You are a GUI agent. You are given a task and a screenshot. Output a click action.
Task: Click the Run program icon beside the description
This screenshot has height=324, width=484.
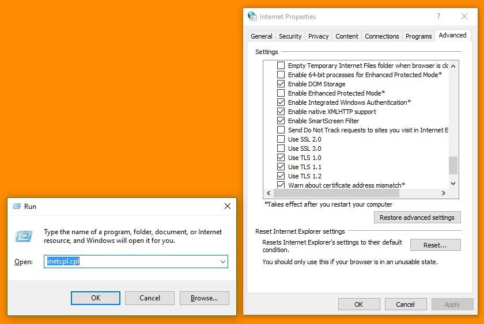pyautogui.click(x=24, y=236)
